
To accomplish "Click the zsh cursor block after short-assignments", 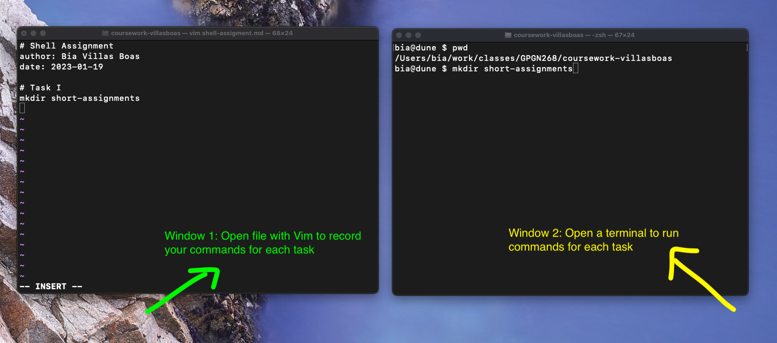I will point(576,69).
